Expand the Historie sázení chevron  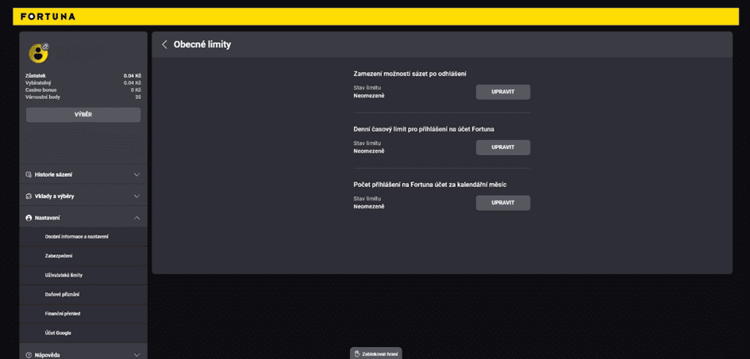click(137, 174)
